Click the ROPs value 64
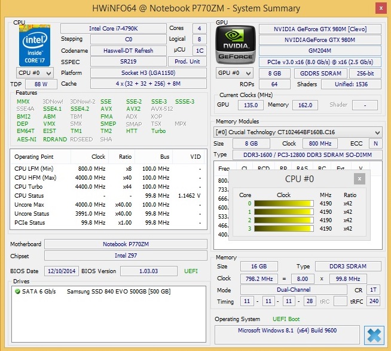The image size is (391, 351). (x=274, y=84)
